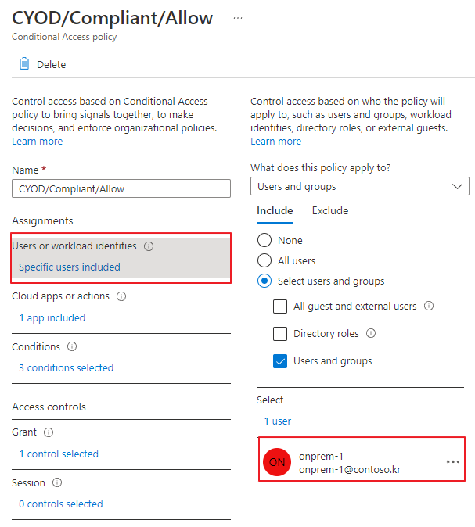Open the 3 conditions selected link
Viewport: 475px width, 527px height.
point(66,367)
